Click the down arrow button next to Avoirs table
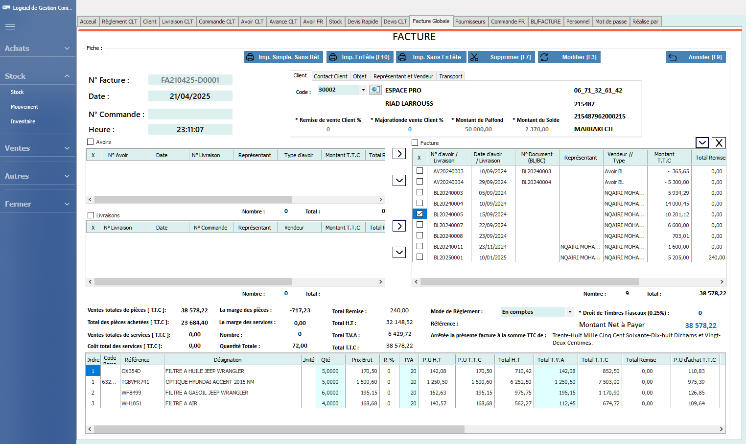 point(399,180)
